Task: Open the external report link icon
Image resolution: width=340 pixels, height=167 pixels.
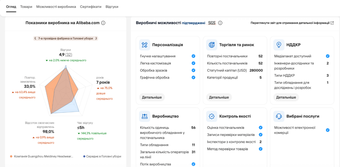Action: tap(332, 23)
